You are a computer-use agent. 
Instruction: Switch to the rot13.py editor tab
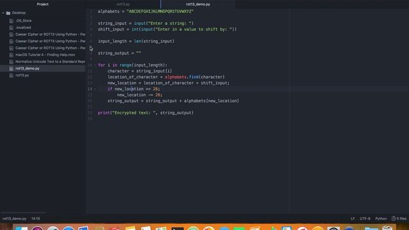pos(123,4)
